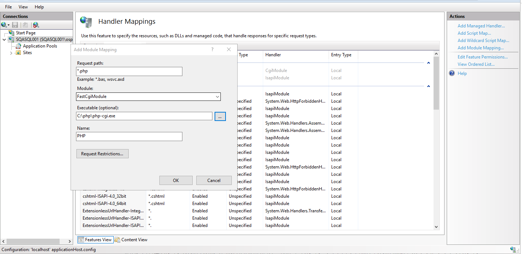
Task: Click the Create New Connection globe icon
Action: [x=4, y=25]
